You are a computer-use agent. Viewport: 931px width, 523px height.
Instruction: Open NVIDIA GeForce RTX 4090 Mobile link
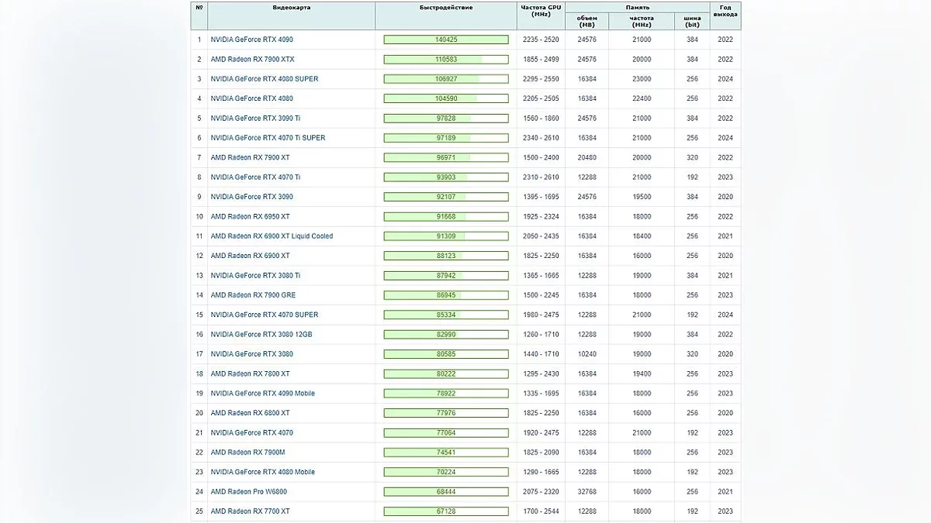pyautogui.click(x=262, y=394)
